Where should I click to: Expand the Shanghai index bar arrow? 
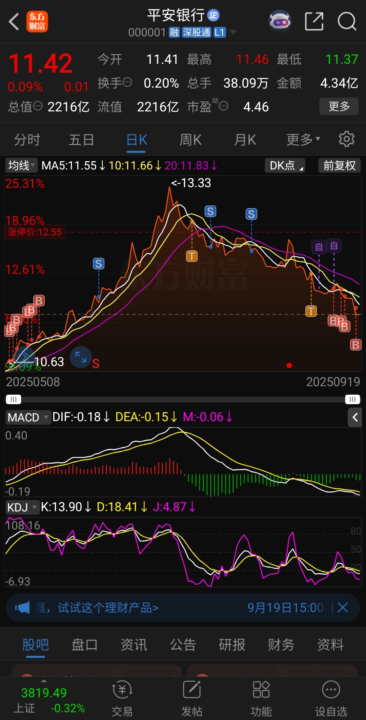(x=44, y=681)
